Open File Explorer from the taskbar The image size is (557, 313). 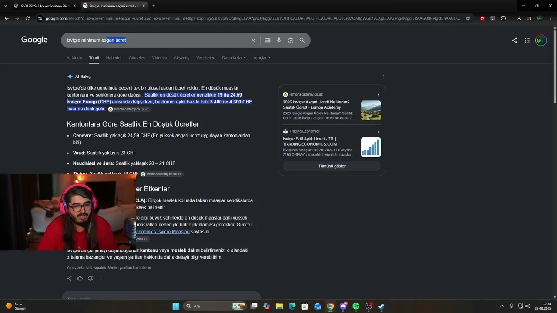coord(279,306)
